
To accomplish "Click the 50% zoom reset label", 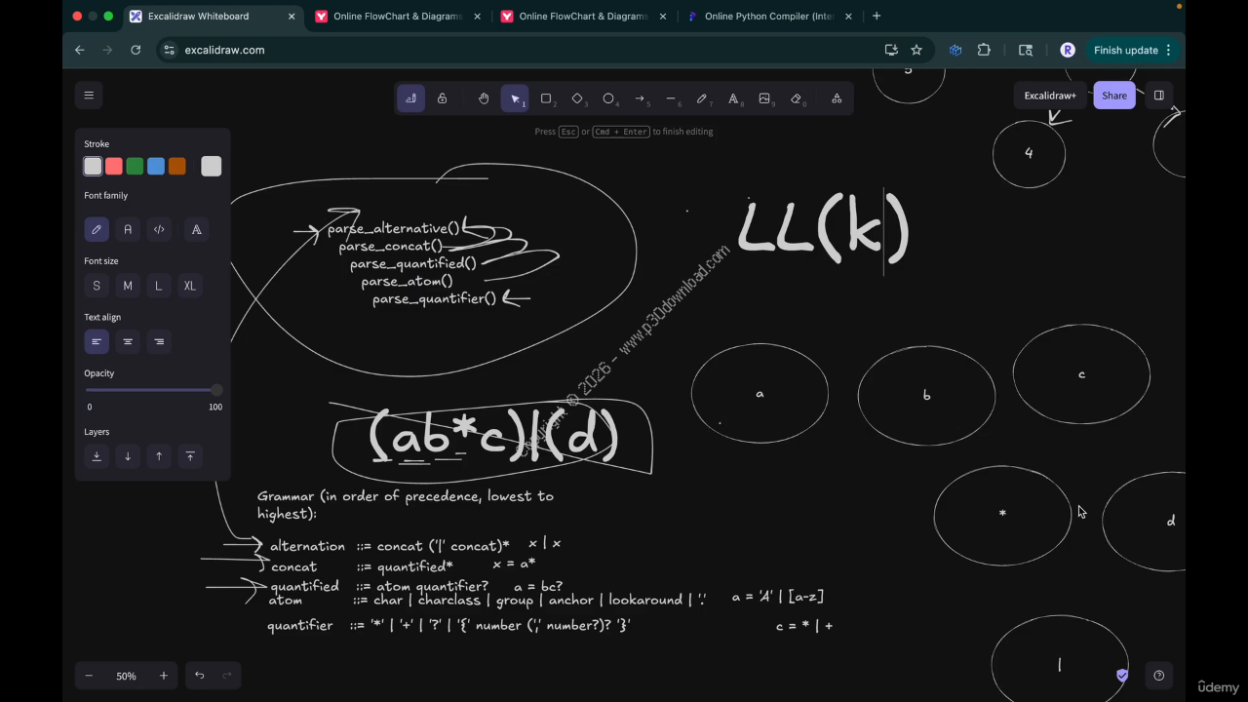I will tap(126, 676).
